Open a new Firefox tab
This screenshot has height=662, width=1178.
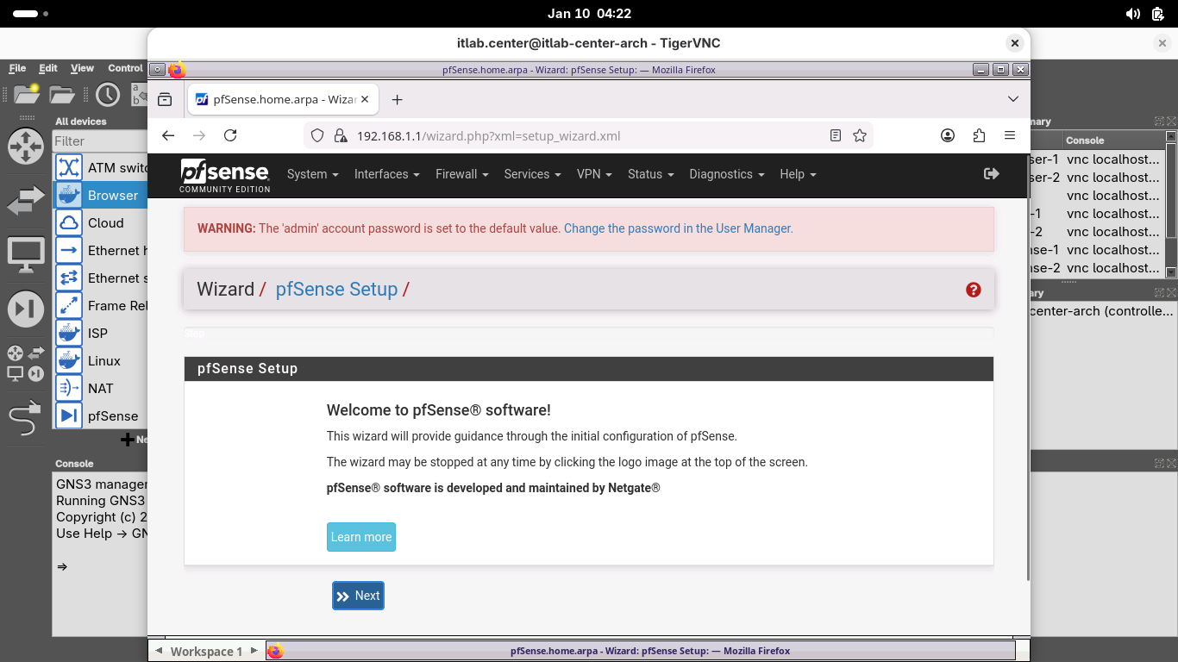tap(397, 100)
